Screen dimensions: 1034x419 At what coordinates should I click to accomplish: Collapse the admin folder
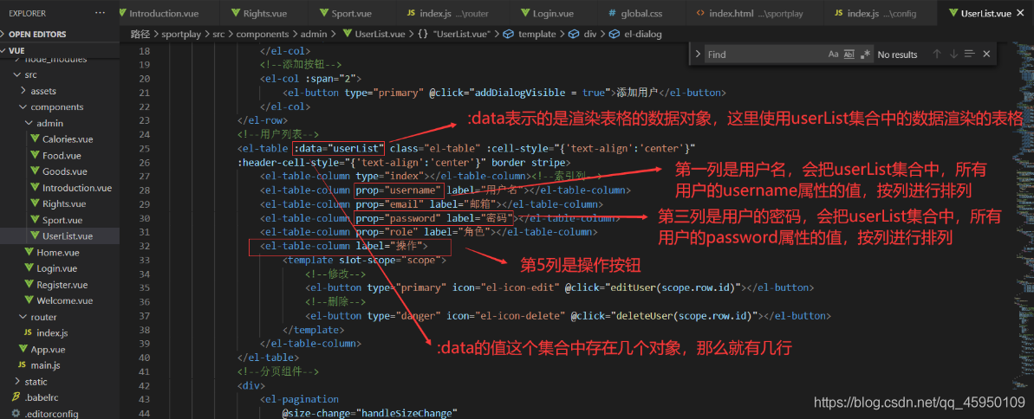[x=59, y=123]
